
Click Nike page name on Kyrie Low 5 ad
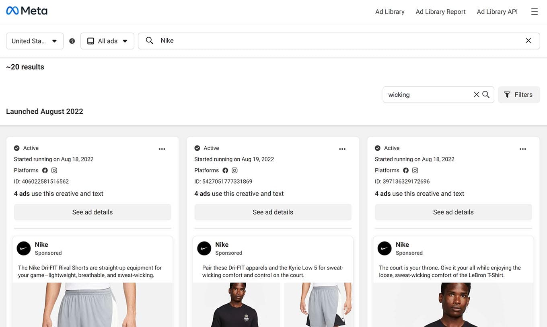pyautogui.click(x=222, y=245)
